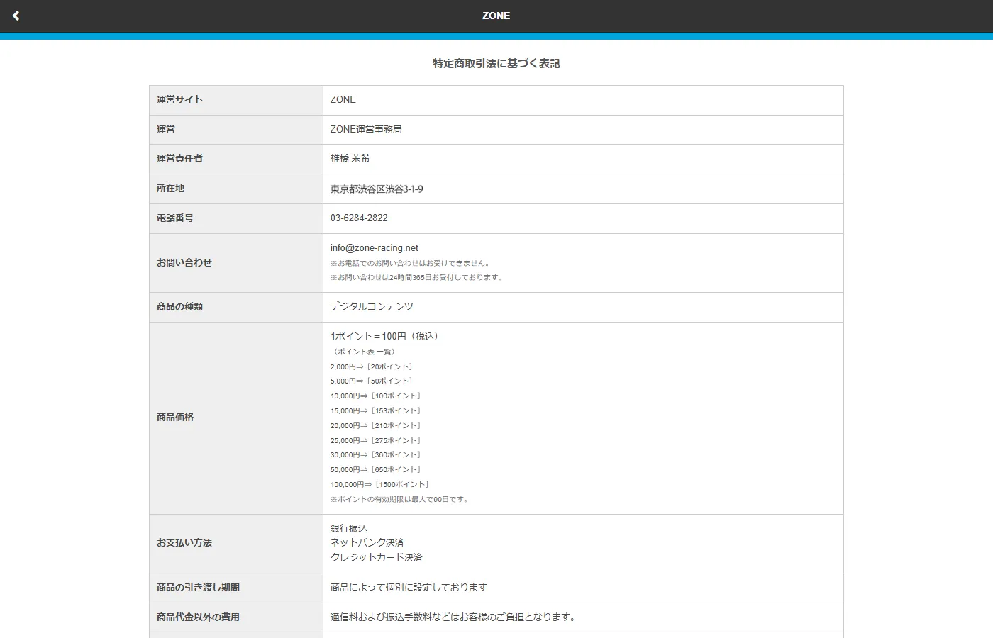Click the ZONE value in 運営サイト row
The width and height of the screenshot is (993, 638).
coord(343,99)
